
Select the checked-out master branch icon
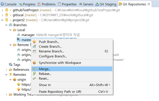[19, 40]
